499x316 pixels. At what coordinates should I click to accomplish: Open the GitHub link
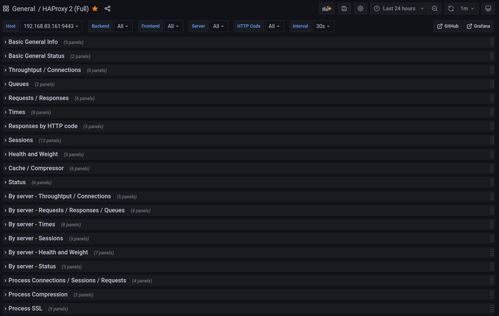pyautogui.click(x=448, y=26)
